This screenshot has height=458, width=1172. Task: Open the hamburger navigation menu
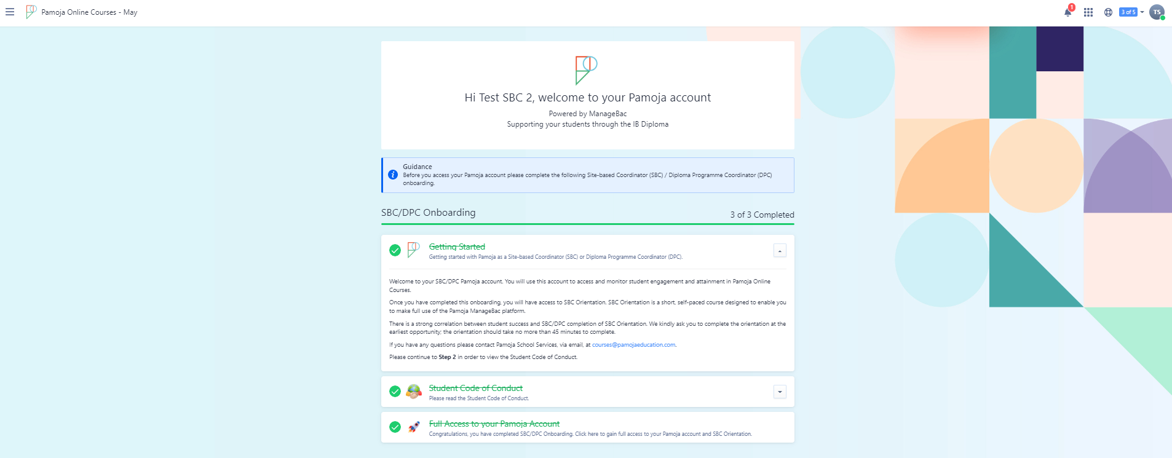click(x=10, y=12)
